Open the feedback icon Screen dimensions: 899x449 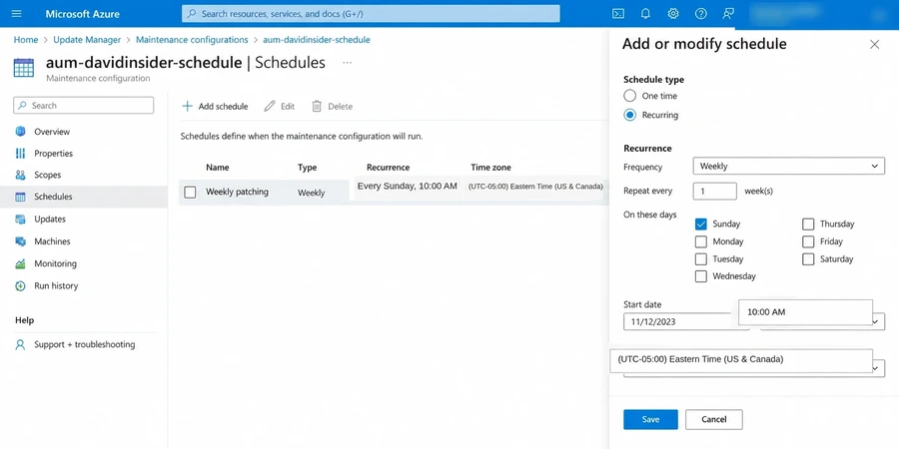click(x=728, y=14)
